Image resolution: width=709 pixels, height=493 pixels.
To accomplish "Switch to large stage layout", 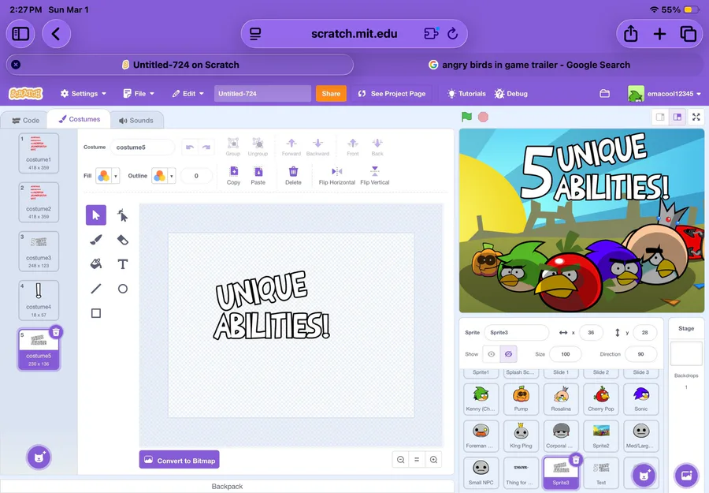I will [677, 118].
